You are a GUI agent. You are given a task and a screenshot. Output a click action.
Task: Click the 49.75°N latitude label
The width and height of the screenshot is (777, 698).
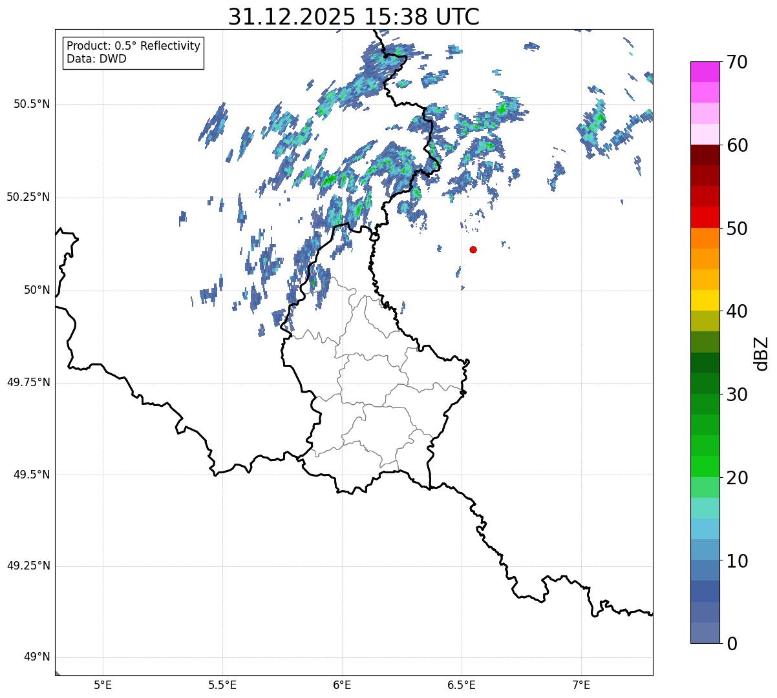(x=28, y=382)
